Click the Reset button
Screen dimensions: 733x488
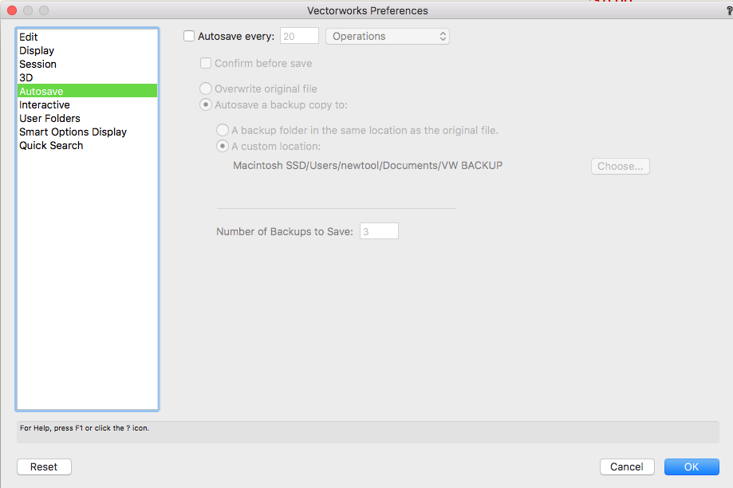(44, 466)
